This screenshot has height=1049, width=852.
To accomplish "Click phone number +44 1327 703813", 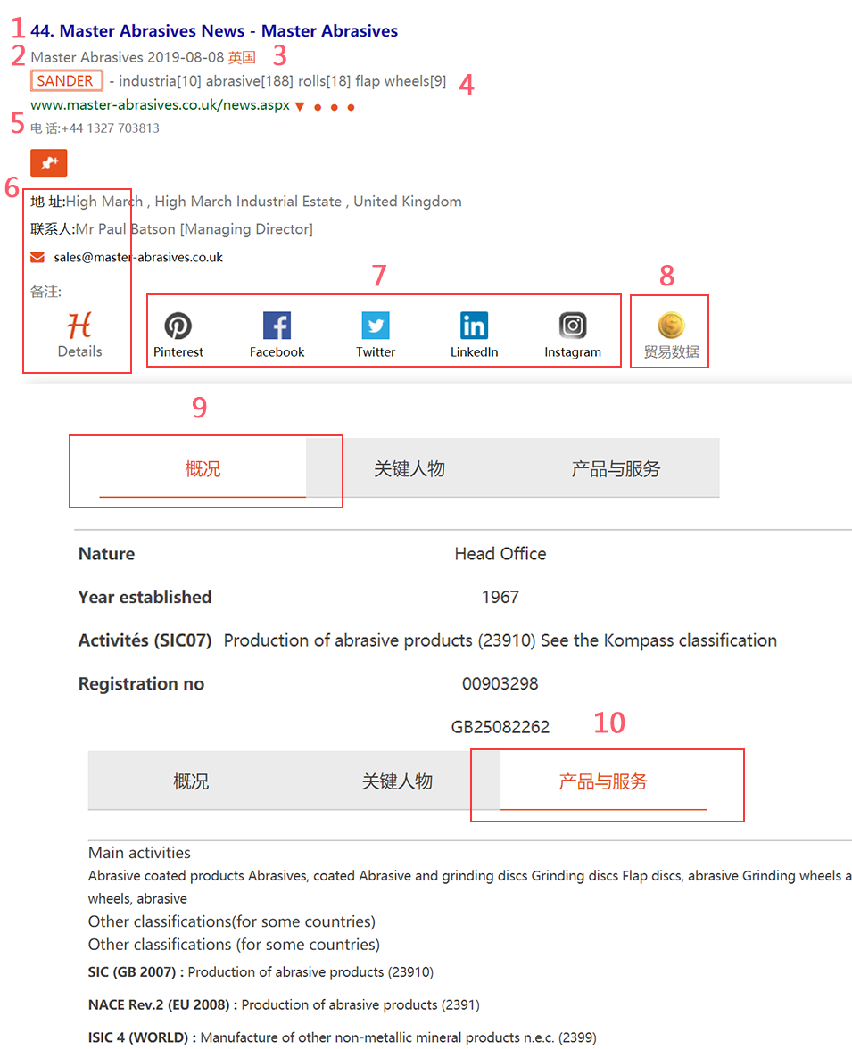I will pyautogui.click(x=111, y=128).
